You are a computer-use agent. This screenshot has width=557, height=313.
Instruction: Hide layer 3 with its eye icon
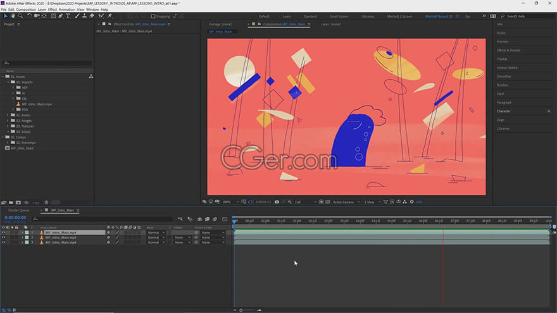4,242
